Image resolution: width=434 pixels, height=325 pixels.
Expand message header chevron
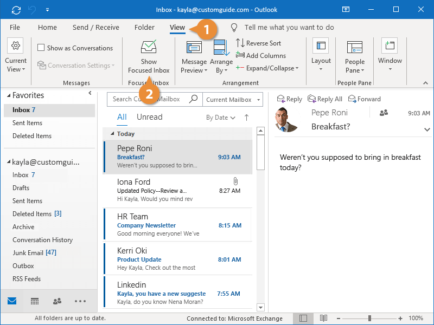427,129
